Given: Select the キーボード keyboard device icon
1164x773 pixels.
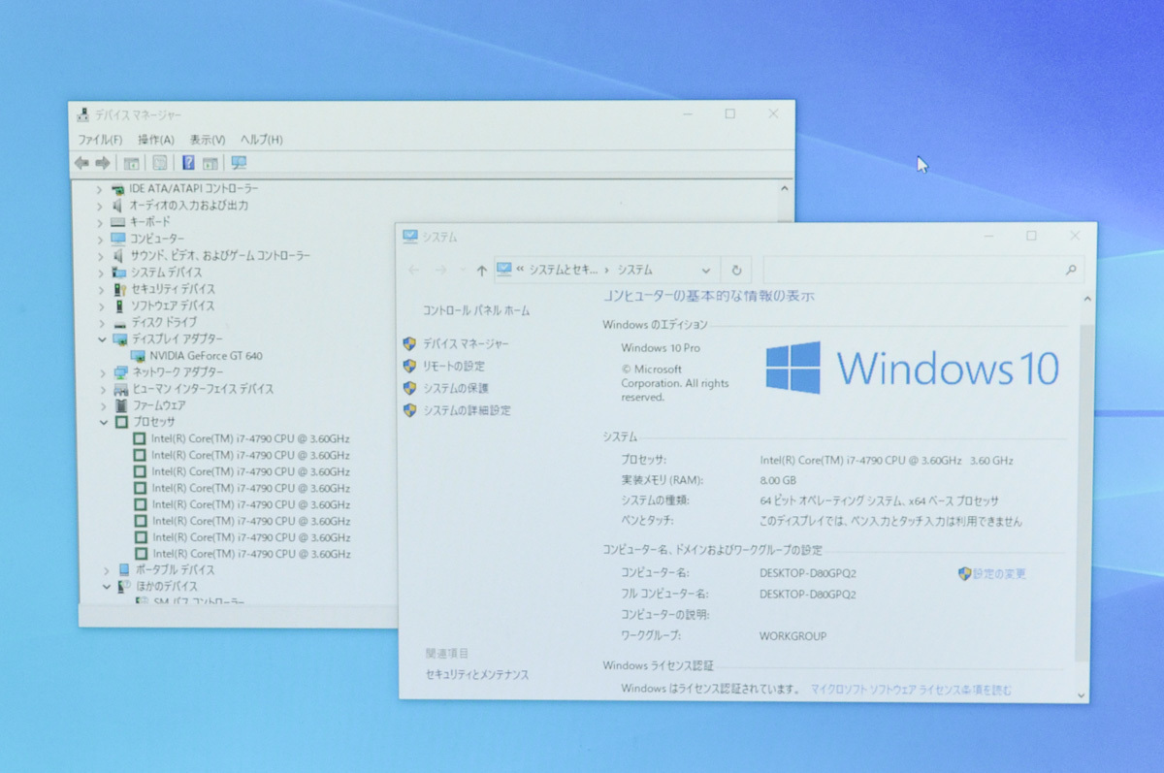Looking at the screenshot, I should pyautogui.click(x=118, y=222).
